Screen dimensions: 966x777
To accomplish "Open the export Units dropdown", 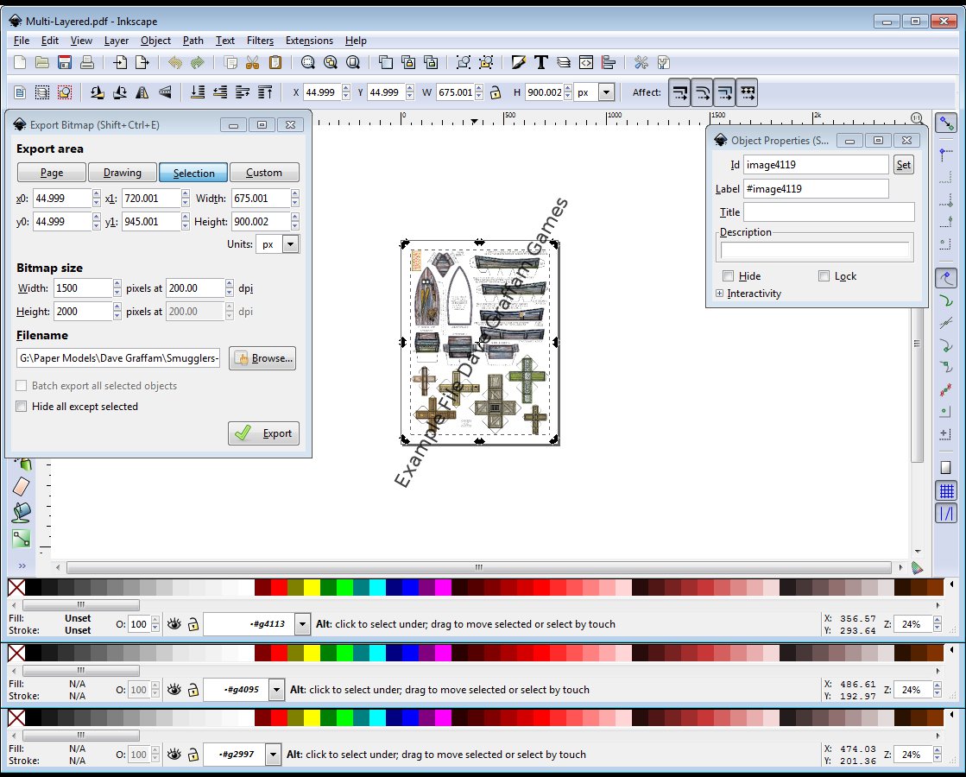I will click(290, 244).
